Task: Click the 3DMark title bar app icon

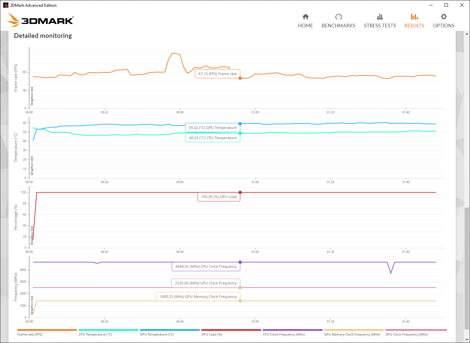Action: coord(5,5)
